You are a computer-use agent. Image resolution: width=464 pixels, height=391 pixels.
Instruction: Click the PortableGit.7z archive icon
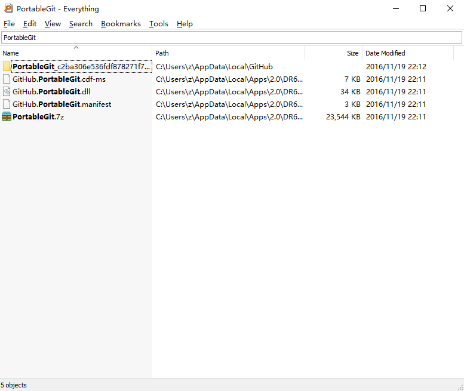(7, 116)
